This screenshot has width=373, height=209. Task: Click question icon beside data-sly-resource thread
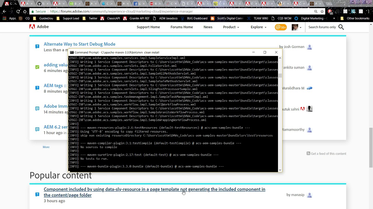(37, 194)
